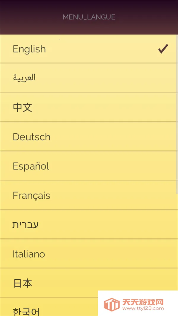The width and height of the screenshot is (178, 316).
Task: Click the scrollbar thumb on the right edge
Action: [x=177, y=113]
